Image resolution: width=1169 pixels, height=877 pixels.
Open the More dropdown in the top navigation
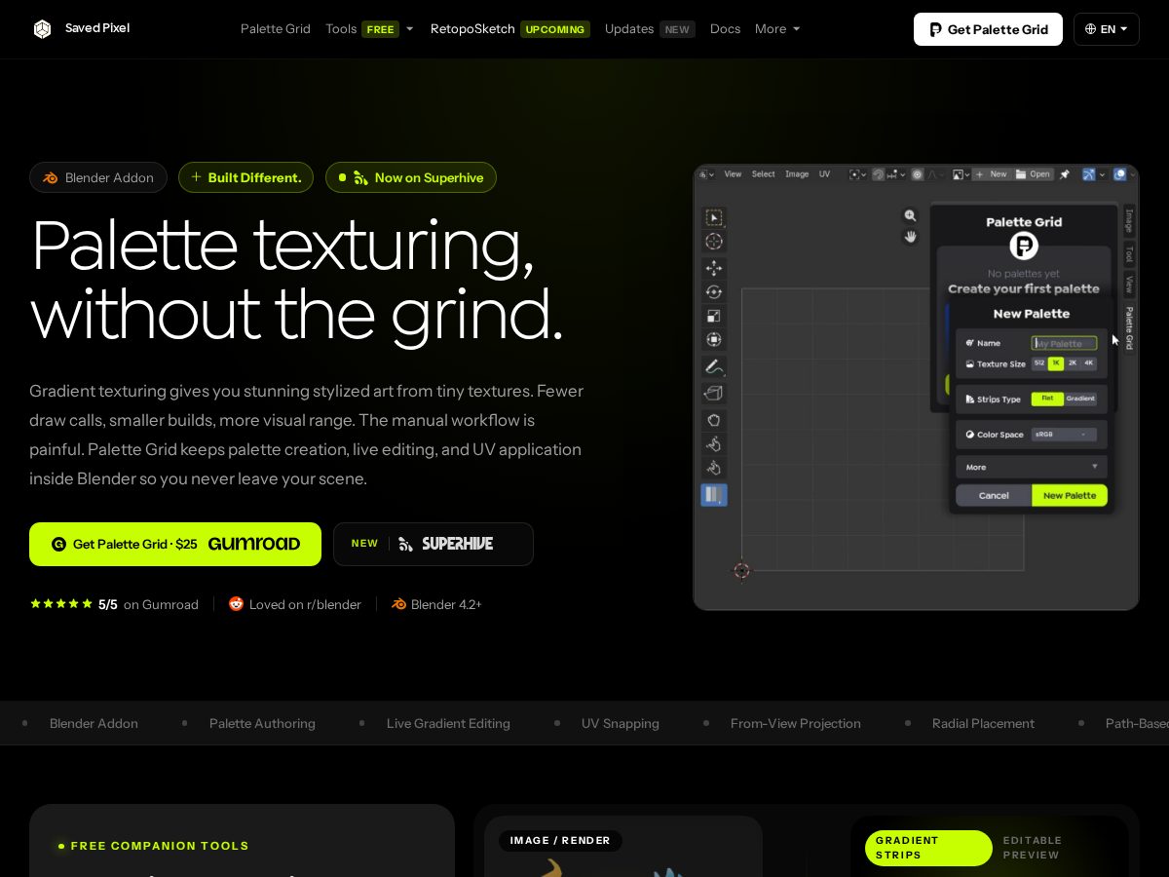click(x=777, y=29)
